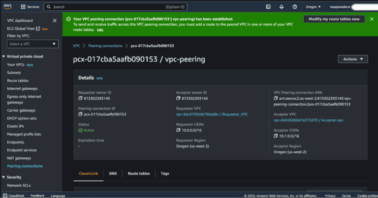Copy the Requester CIDRs value

[x=178, y=130]
